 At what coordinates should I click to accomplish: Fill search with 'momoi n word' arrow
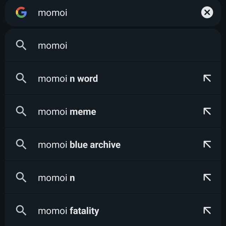[x=207, y=78]
